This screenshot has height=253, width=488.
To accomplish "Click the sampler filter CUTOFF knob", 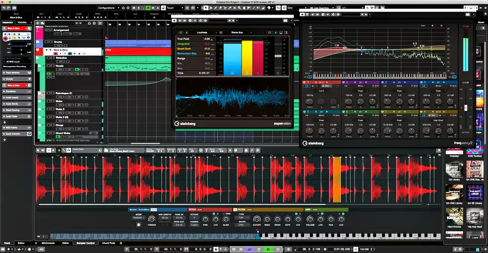I will point(257,219).
